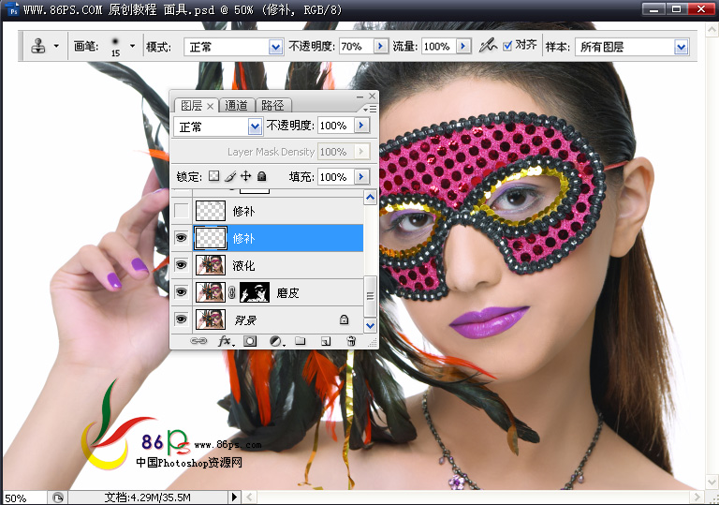Open the layer style fx menu
The height and width of the screenshot is (505, 719).
[x=225, y=342]
